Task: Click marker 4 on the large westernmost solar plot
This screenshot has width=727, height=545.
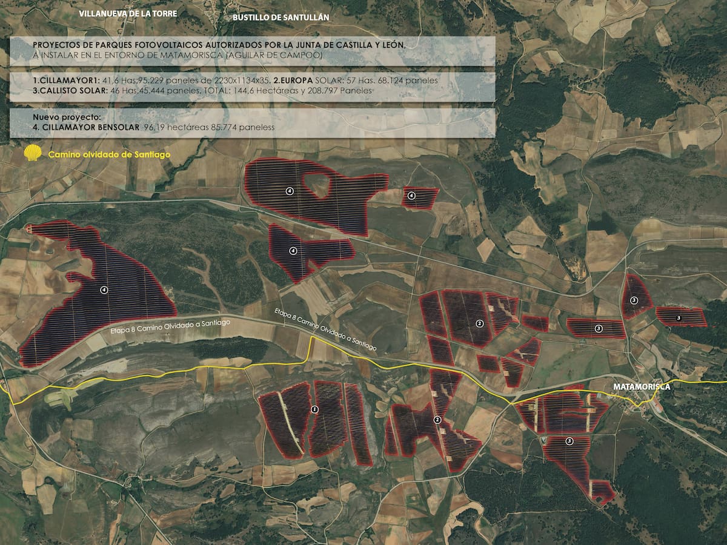Action: tap(104, 291)
